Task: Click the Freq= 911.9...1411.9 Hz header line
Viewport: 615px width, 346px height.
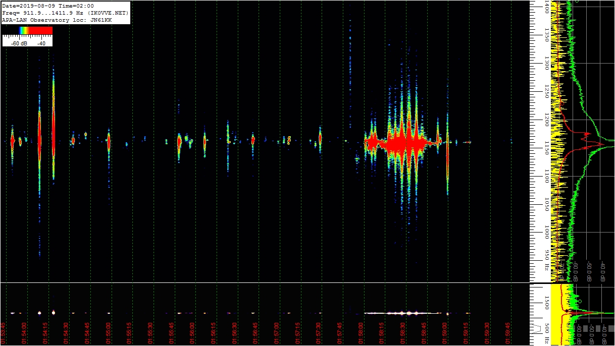Action: click(65, 13)
